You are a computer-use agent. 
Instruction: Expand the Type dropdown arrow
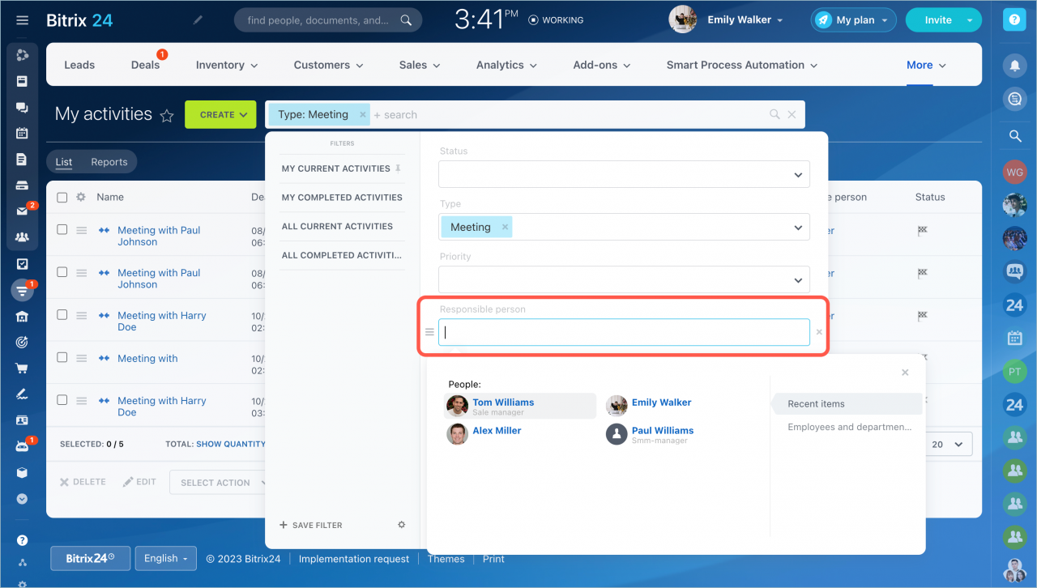(x=798, y=228)
